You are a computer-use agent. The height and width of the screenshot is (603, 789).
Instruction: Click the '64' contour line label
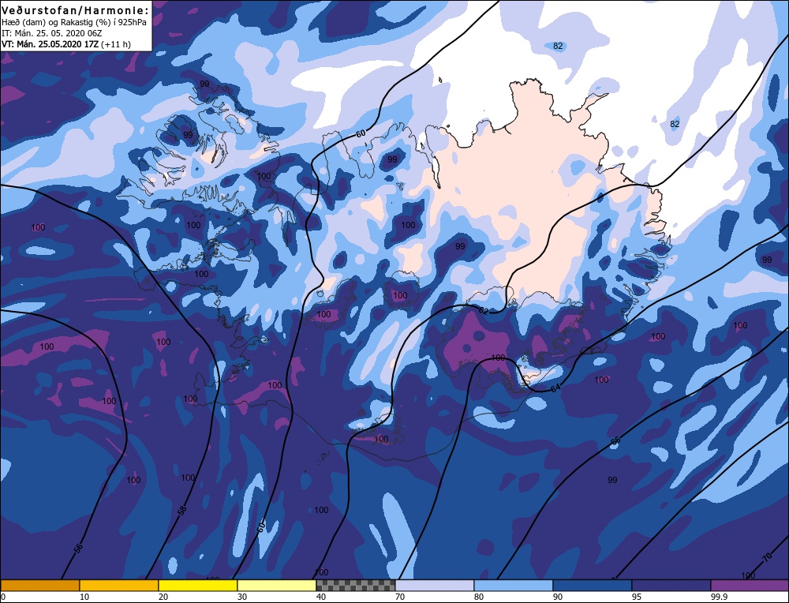coord(555,388)
